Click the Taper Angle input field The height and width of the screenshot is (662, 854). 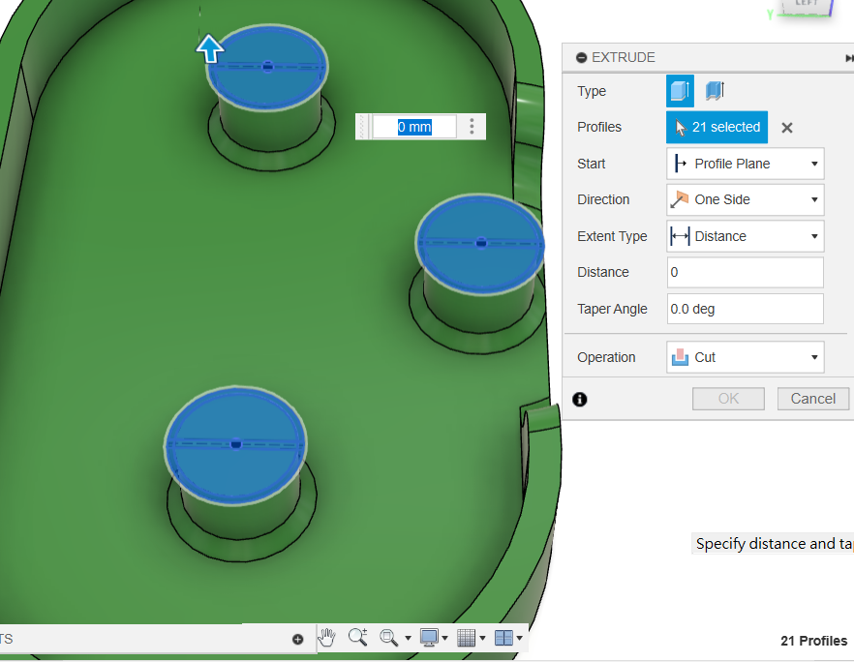click(x=746, y=309)
